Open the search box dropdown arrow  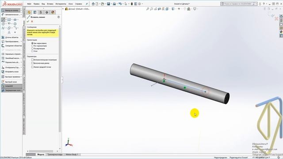(256, 4)
